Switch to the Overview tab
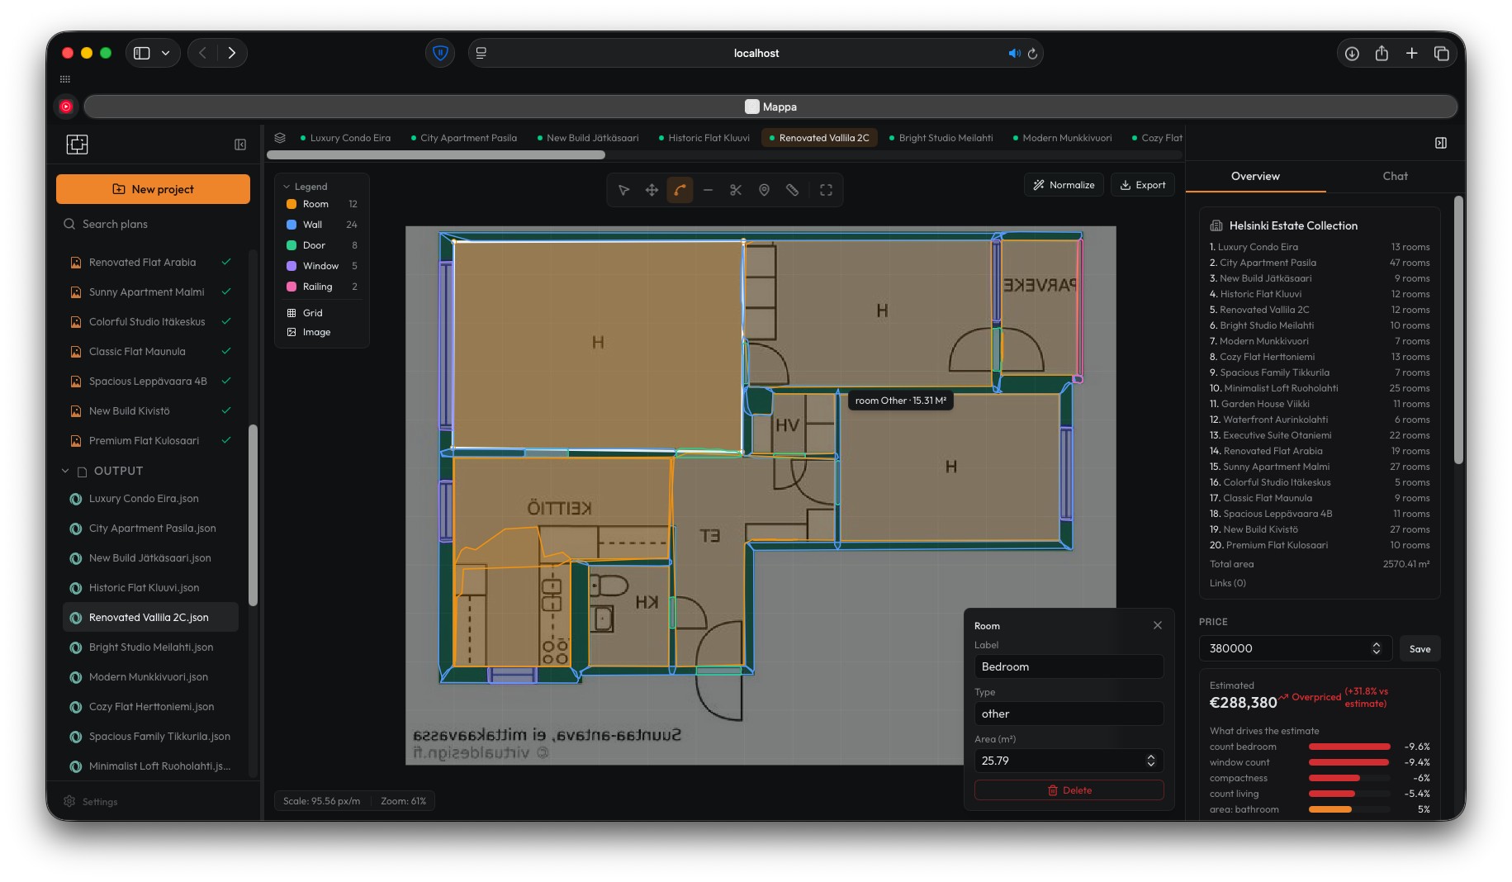This screenshot has height=882, width=1512. pyautogui.click(x=1255, y=176)
